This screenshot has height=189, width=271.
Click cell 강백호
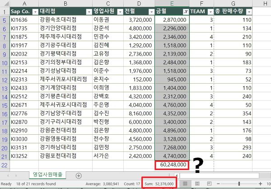pos(108,96)
